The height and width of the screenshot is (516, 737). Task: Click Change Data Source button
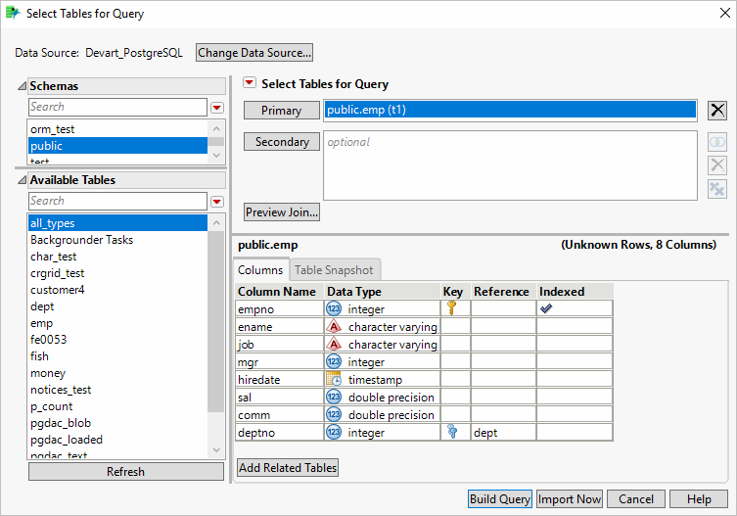(254, 52)
